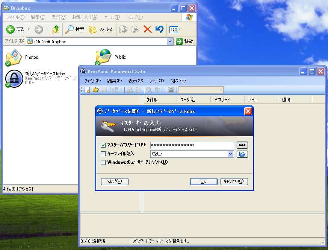Screen dimensions: 328x250
Task: Close the データベースを開く dialog
Action: coord(248,111)
